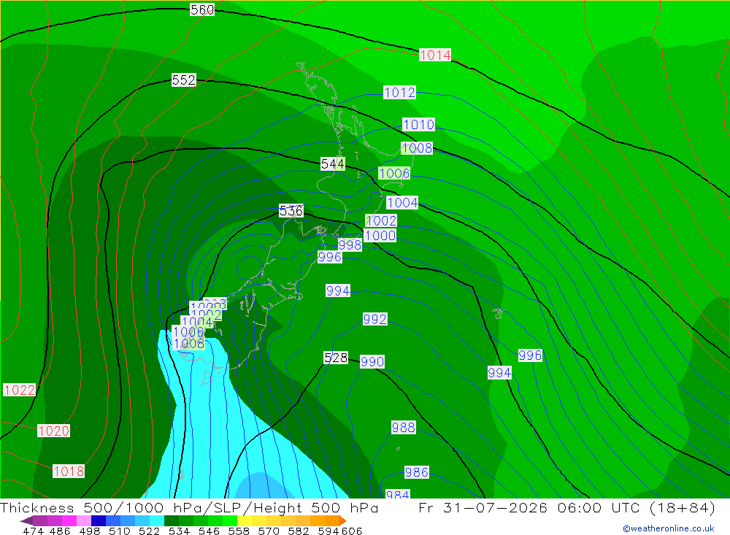Click the 996 label next to the 994 label

[530, 355]
